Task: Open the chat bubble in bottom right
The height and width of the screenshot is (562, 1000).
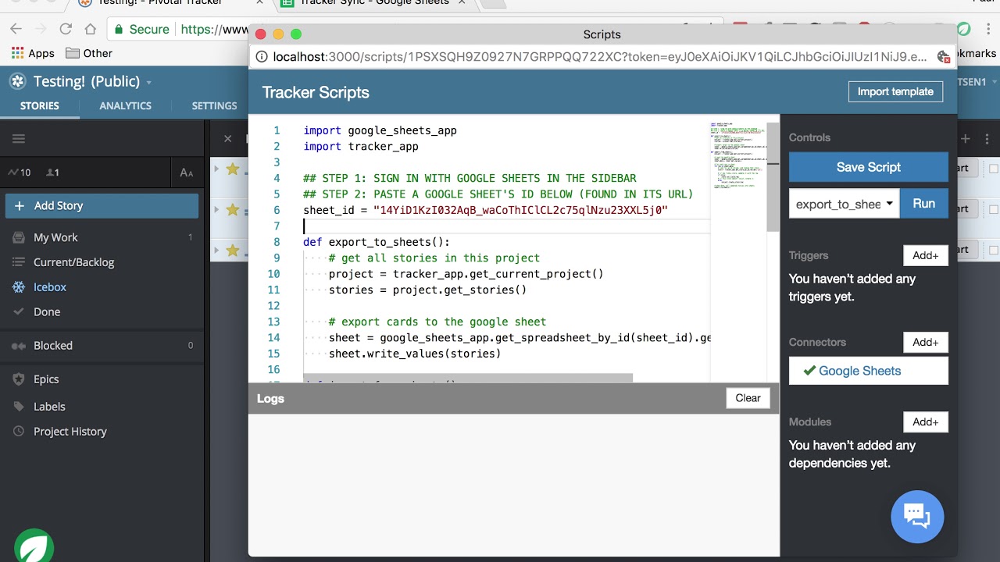Action: [x=917, y=517]
